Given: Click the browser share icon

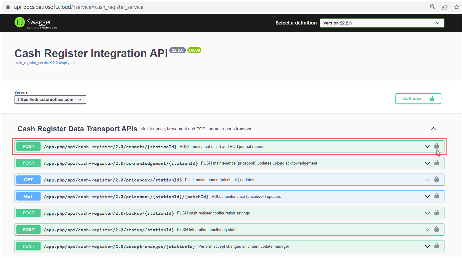Looking at the screenshot, I should [x=445, y=6].
